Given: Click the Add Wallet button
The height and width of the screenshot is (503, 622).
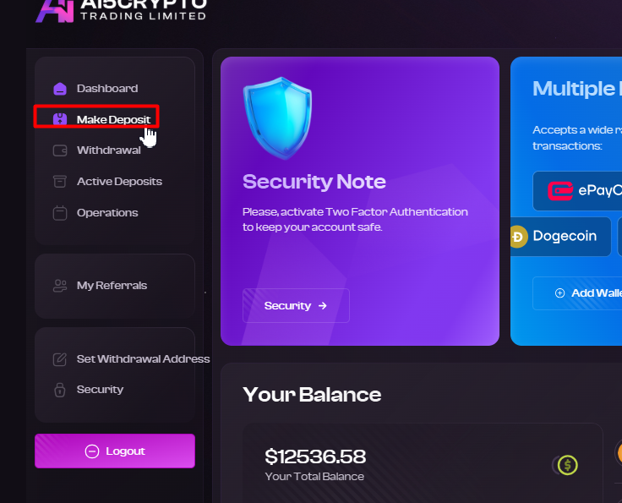Looking at the screenshot, I should click(x=577, y=293).
